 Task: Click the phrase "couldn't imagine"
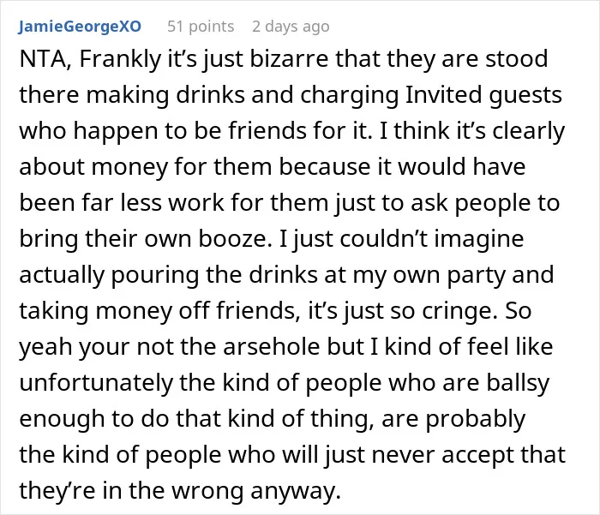[x=432, y=238]
